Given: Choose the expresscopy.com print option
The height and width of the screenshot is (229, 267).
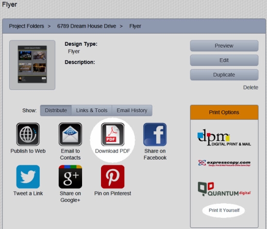Looking at the screenshot, I should pos(224,163).
